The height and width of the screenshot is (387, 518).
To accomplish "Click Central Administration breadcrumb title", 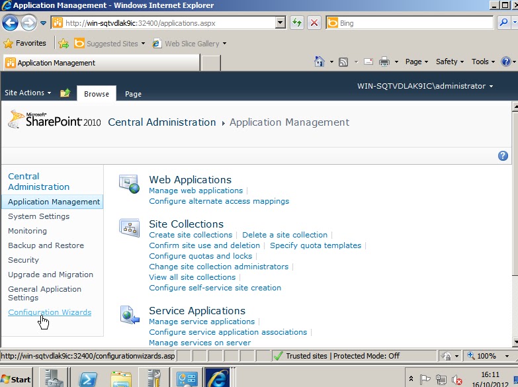I will point(162,122).
